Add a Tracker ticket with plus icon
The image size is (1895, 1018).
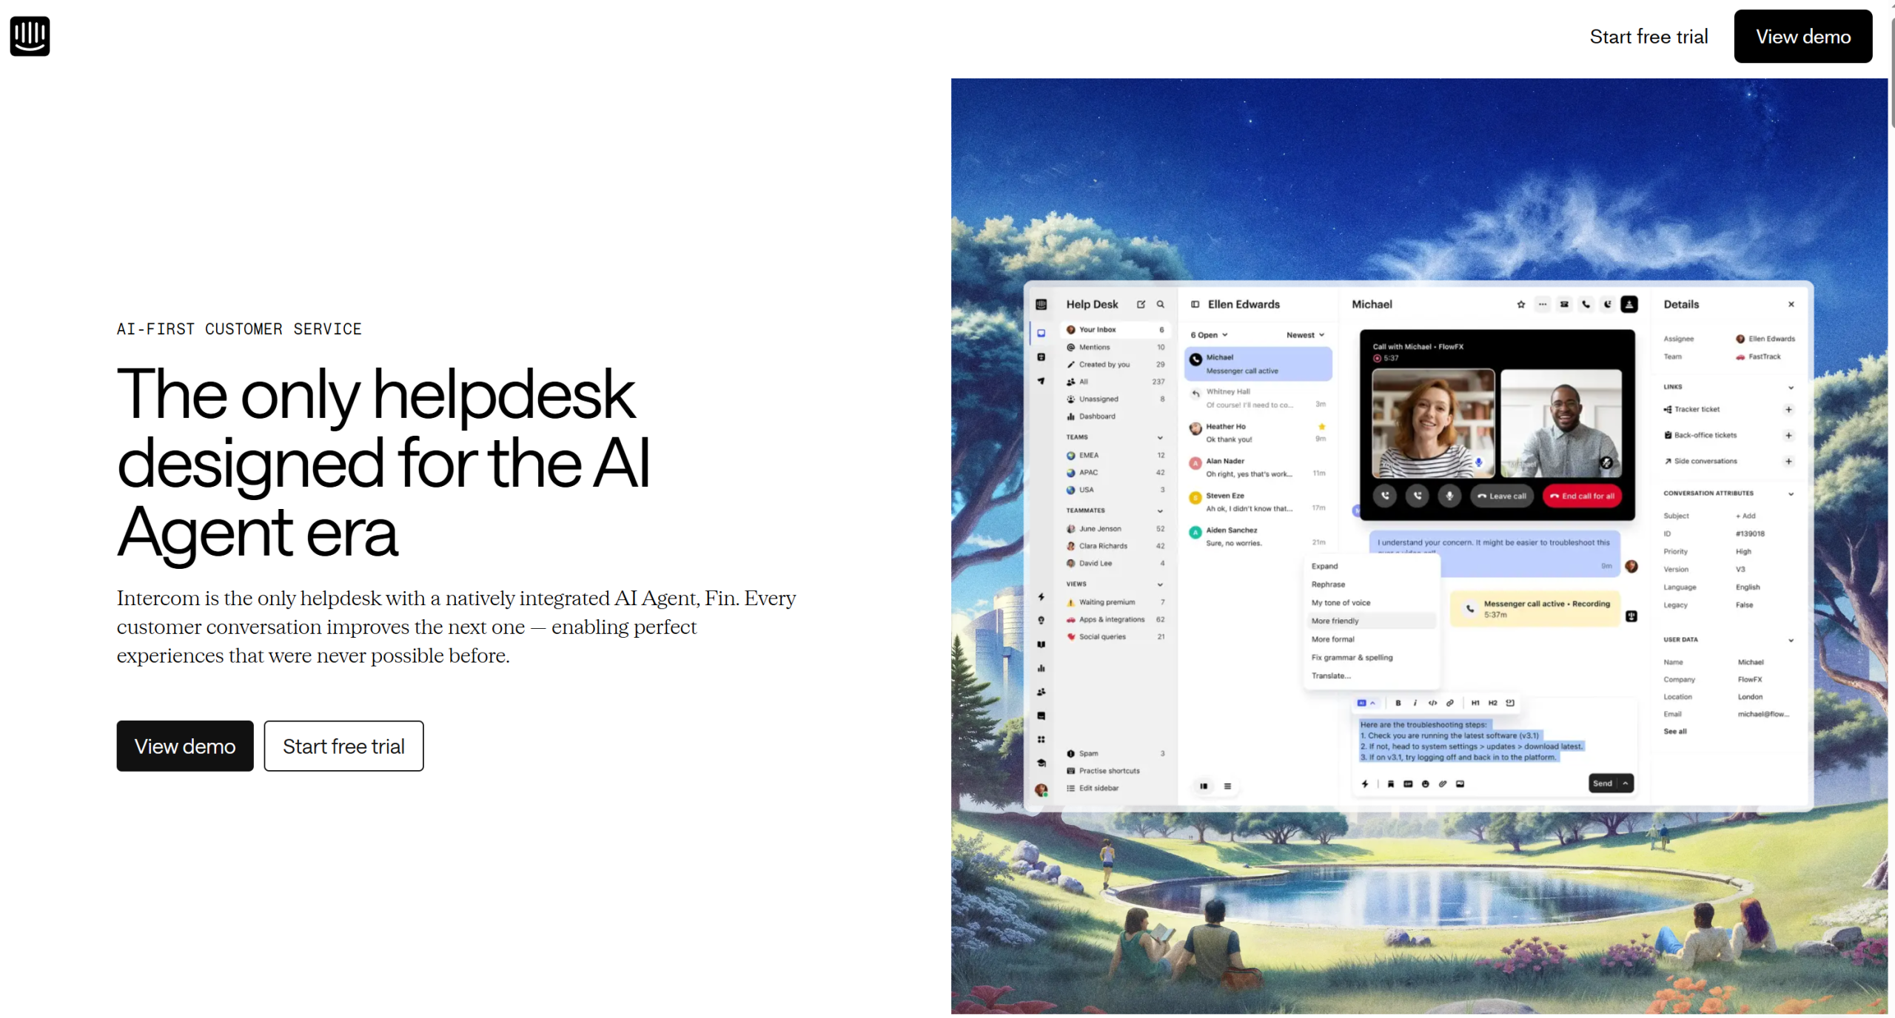tap(1788, 409)
